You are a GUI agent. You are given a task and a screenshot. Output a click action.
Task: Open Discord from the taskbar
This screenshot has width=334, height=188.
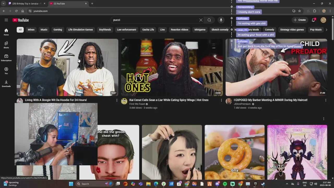pos(217,184)
